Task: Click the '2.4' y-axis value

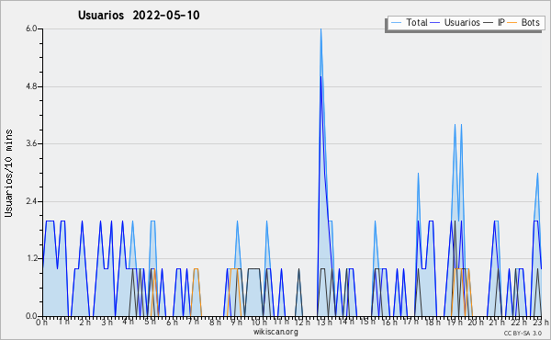Action: [x=31, y=201]
